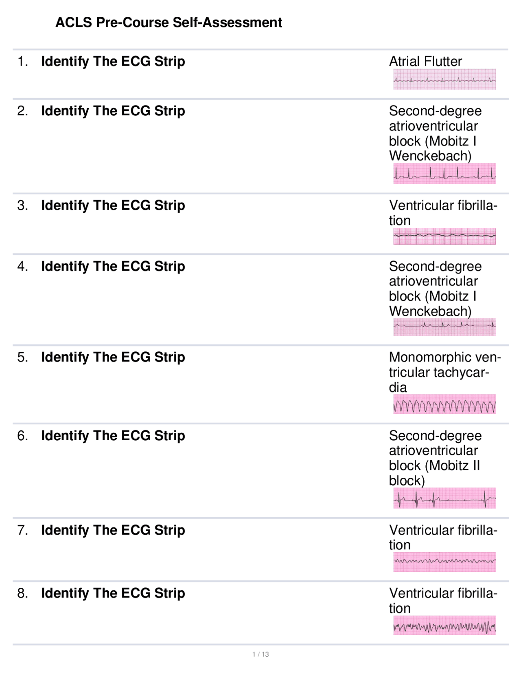The image size is (521, 675).
Task: Open the ECG strip image in question 4
Action: point(444,327)
